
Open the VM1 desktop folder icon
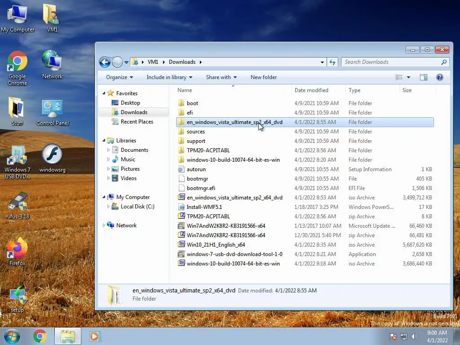(x=52, y=18)
